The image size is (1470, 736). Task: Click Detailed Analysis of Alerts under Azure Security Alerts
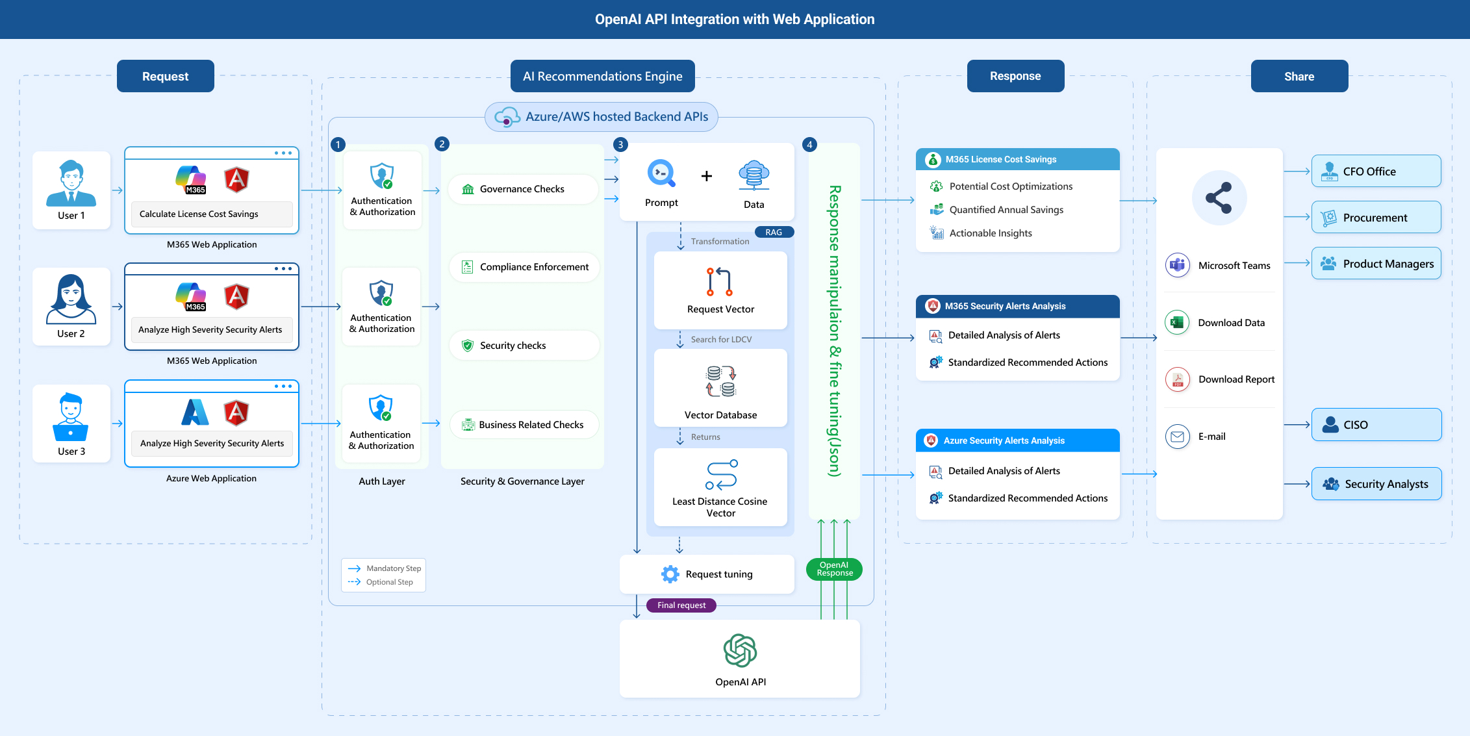point(1004,471)
